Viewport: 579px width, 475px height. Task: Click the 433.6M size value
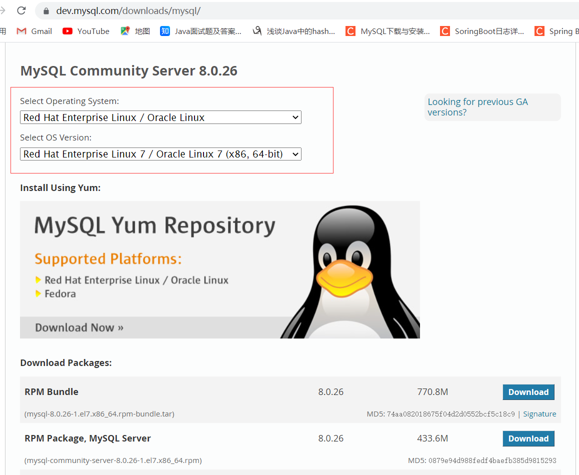432,438
